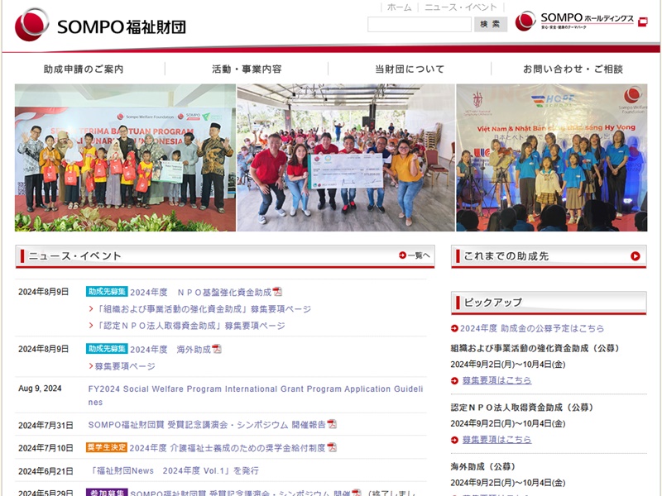
Task: Click 組織および事業活動の強化資金助成（公募） heading
Action: tap(535, 348)
